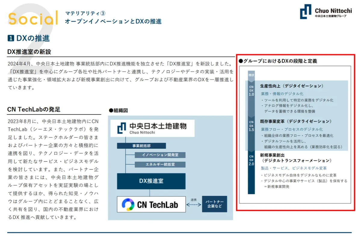This screenshot has width=361, height=237.
Task: Select "既存事業変革（デジタライゼーション）" heading
Action: (295, 121)
